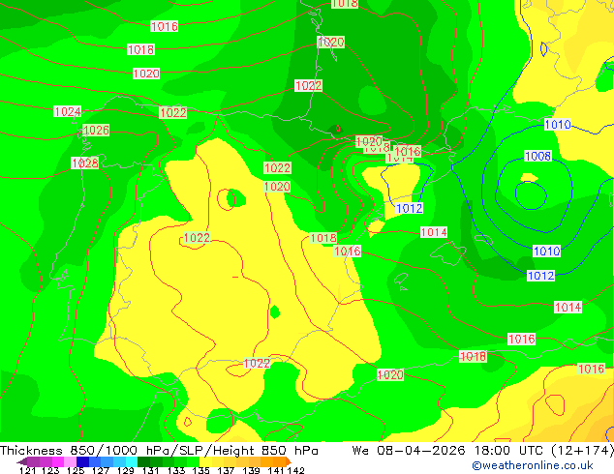Click the blue 1012 label below the blue 1010

pos(540,276)
